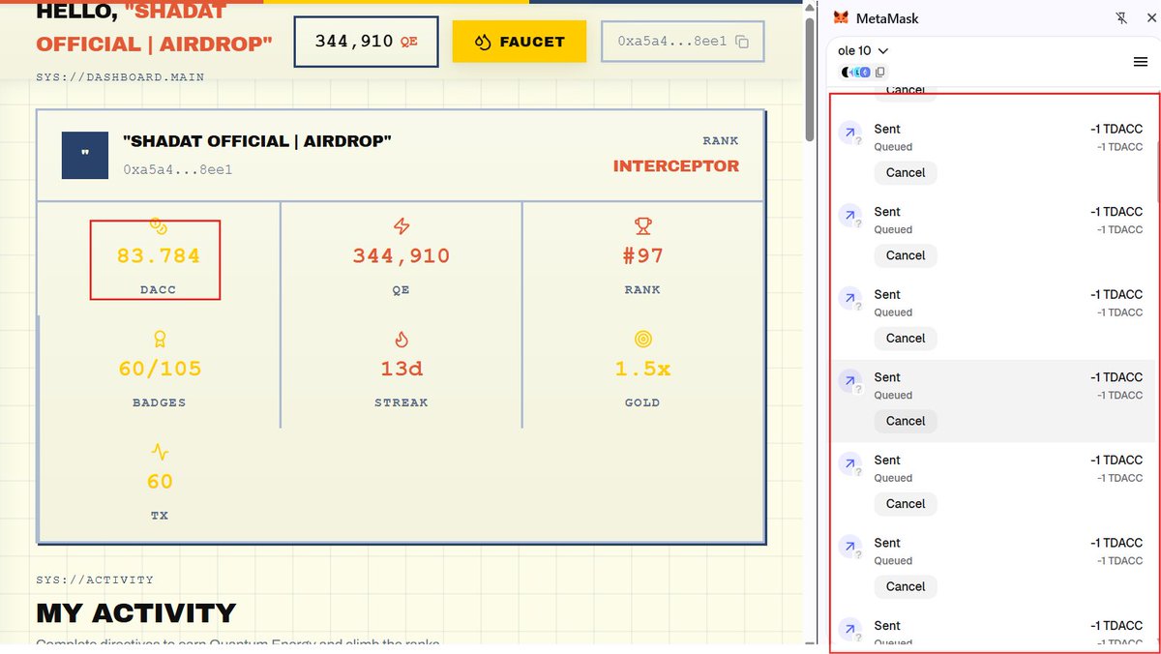Image resolution: width=1161 pixels, height=654 pixels.
Task: Click the network icons cluster in MetaMask
Action: [856, 73]
